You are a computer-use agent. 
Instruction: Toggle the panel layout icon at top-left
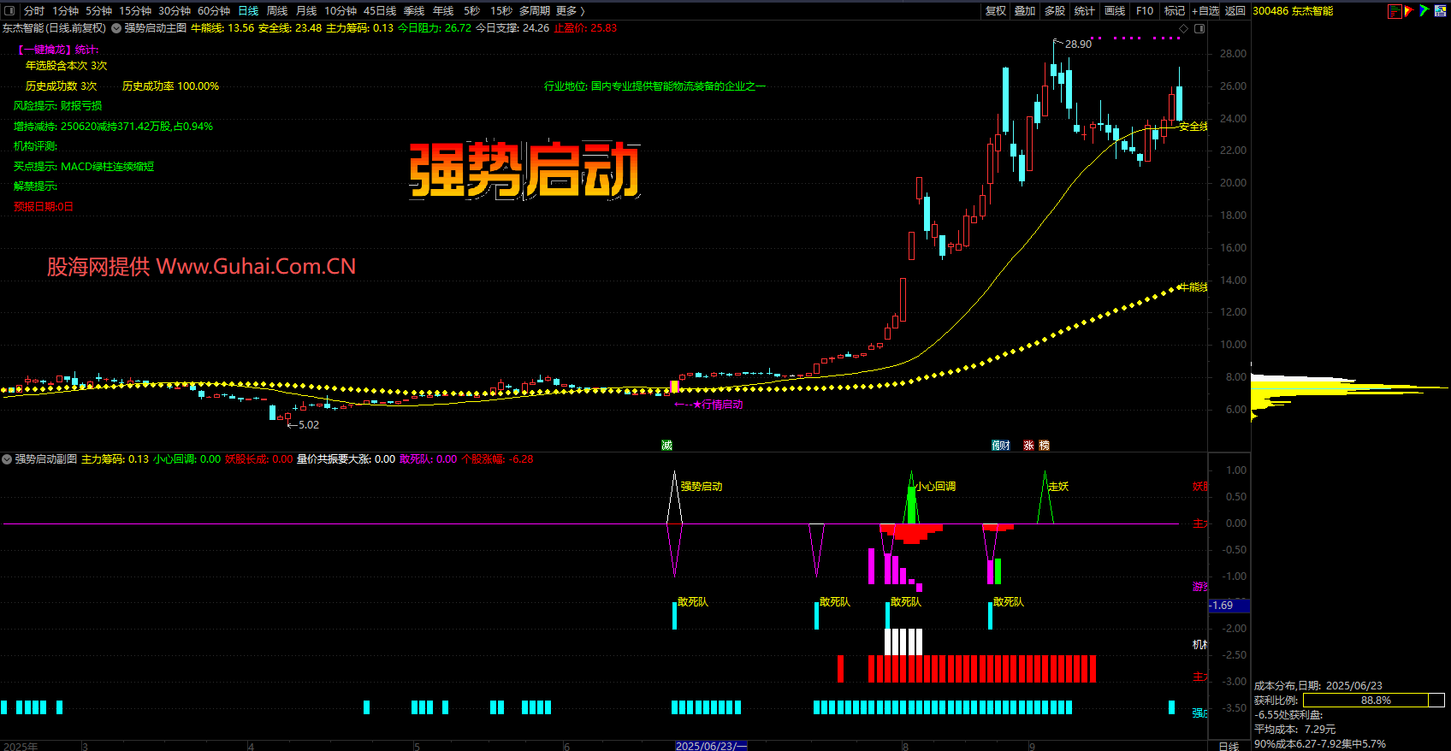click(x=10, y=10)
